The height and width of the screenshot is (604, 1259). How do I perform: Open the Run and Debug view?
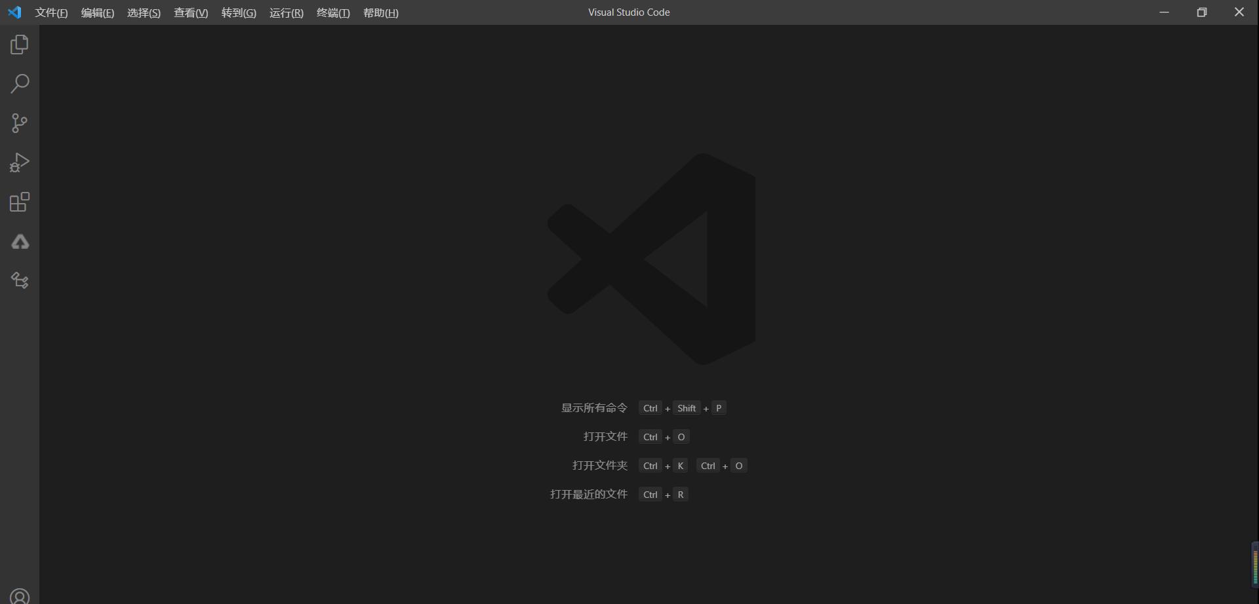coord(20,162)
